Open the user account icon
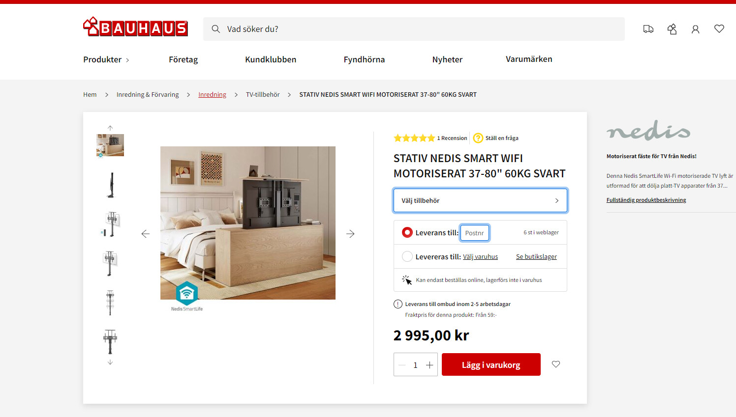This screenshot has height=417, width=736. coord(695,29)
